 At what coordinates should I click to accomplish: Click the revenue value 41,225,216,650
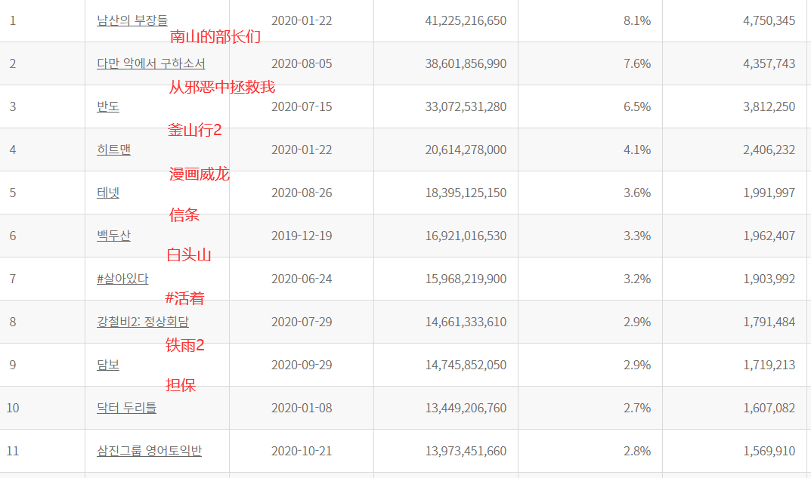pos(466,20)
